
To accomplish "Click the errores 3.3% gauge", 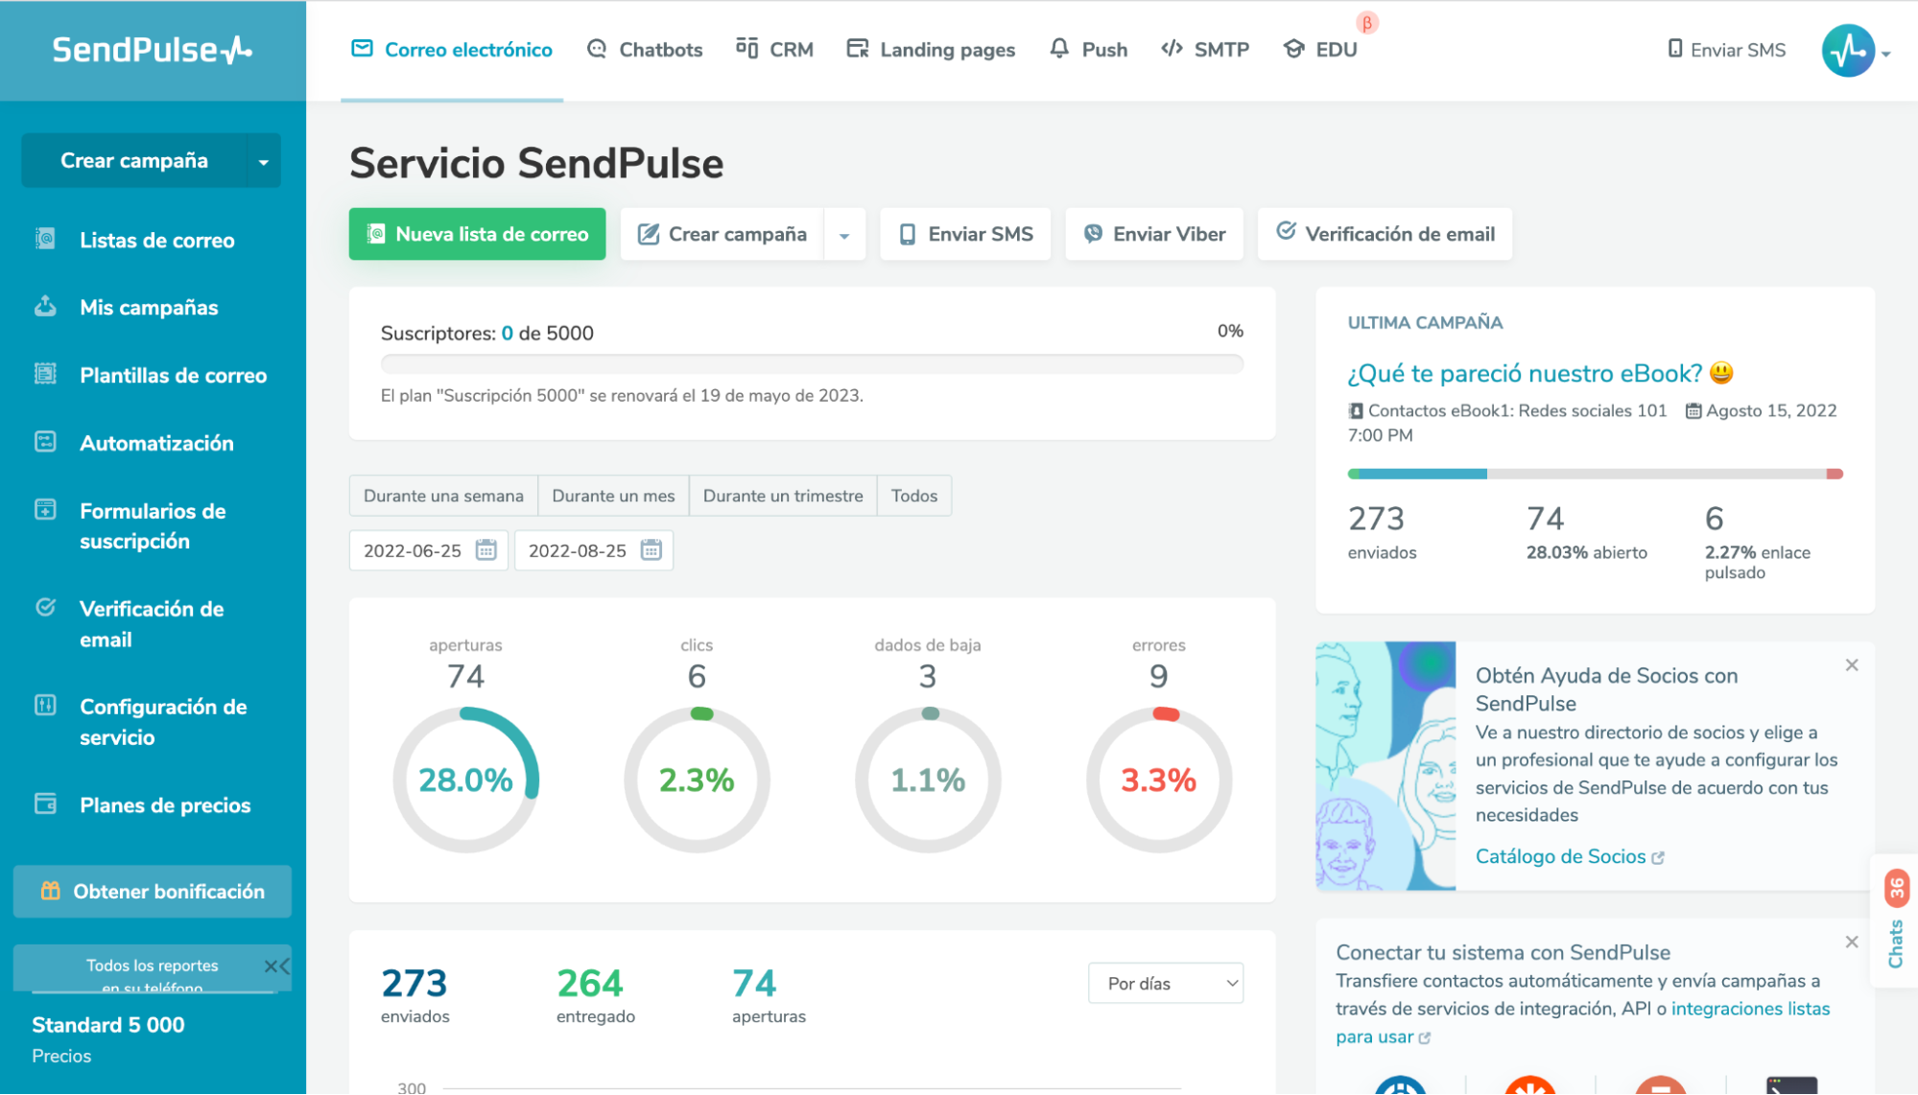I will click(1159, 780).
